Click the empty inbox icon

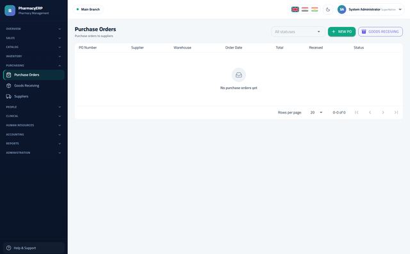pyautogui.click(x=239, y=75)
